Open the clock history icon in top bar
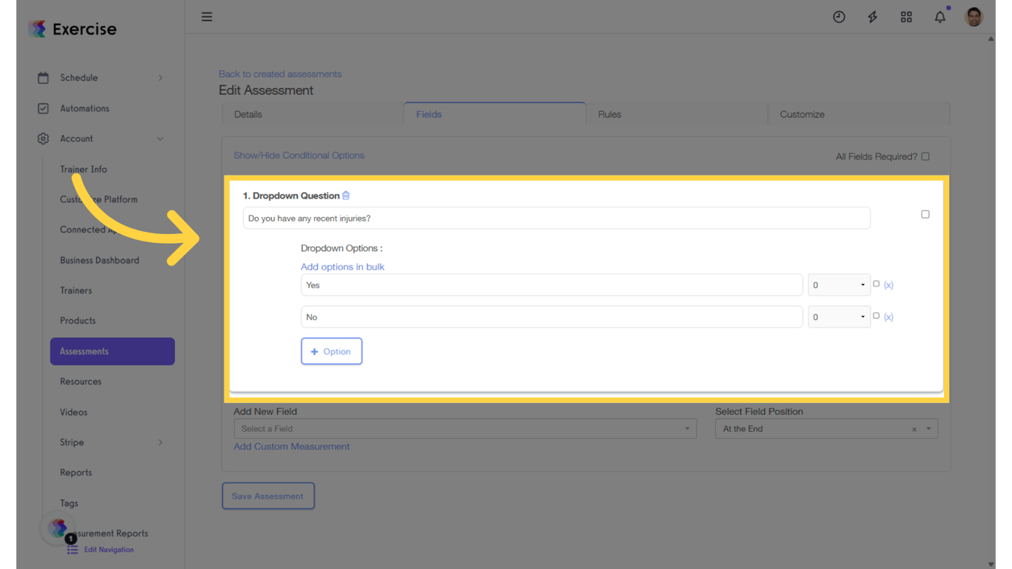This screenshot has height=569, width=1012. 839,16
